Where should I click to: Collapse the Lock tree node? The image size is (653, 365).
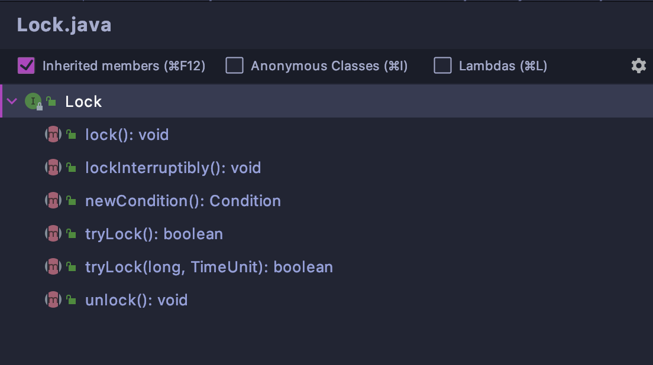tap(12, 102)
